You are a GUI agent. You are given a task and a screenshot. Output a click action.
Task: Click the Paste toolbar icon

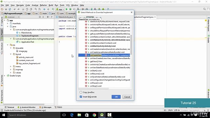coord(31,9)
